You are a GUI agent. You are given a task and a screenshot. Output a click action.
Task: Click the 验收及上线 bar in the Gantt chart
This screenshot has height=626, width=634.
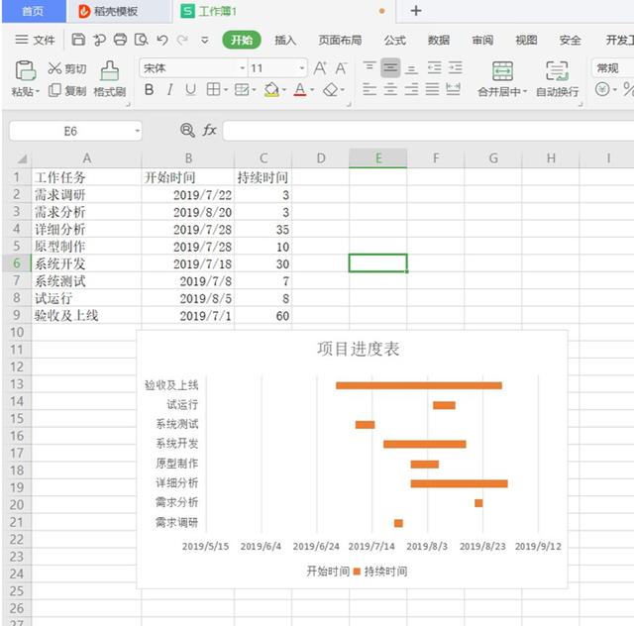419,385
